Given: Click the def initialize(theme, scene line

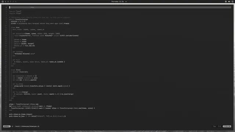Looking at the screenshot, I should click(x=36, y=33).
